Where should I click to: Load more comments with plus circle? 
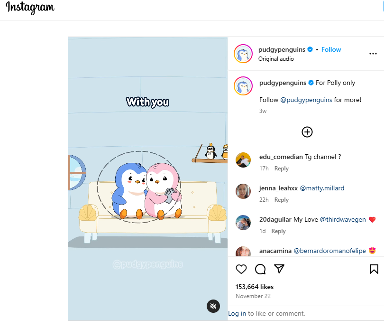click(x=307, y=132)
